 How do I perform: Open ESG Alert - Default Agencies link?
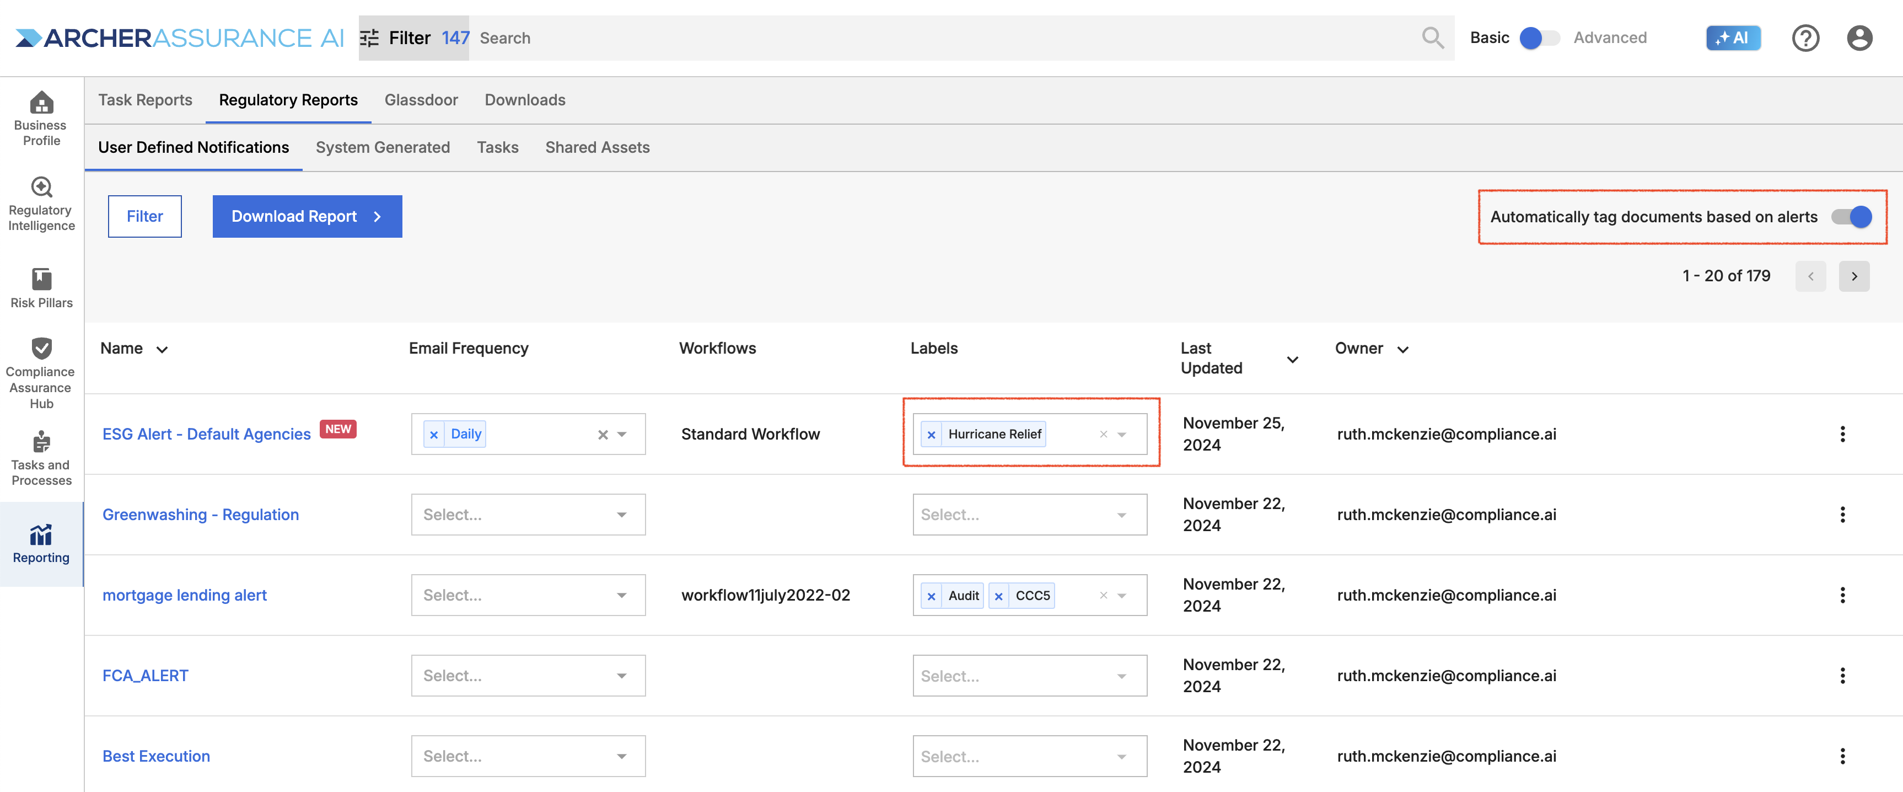pos(206,435)
